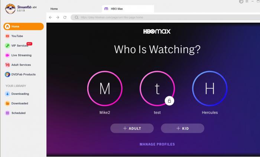Click the browser forward arrow
The width and height of the screenshot is (260, 157).
[58, 17]
